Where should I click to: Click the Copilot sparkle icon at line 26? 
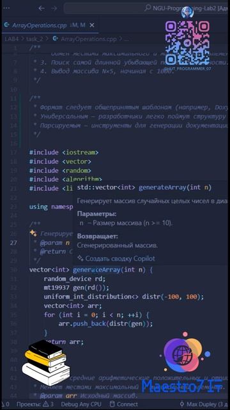click(33, 233)
